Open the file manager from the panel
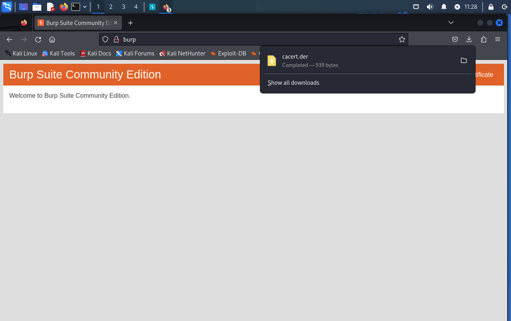This screenshot has width=511, height=321. click(37, 7)
